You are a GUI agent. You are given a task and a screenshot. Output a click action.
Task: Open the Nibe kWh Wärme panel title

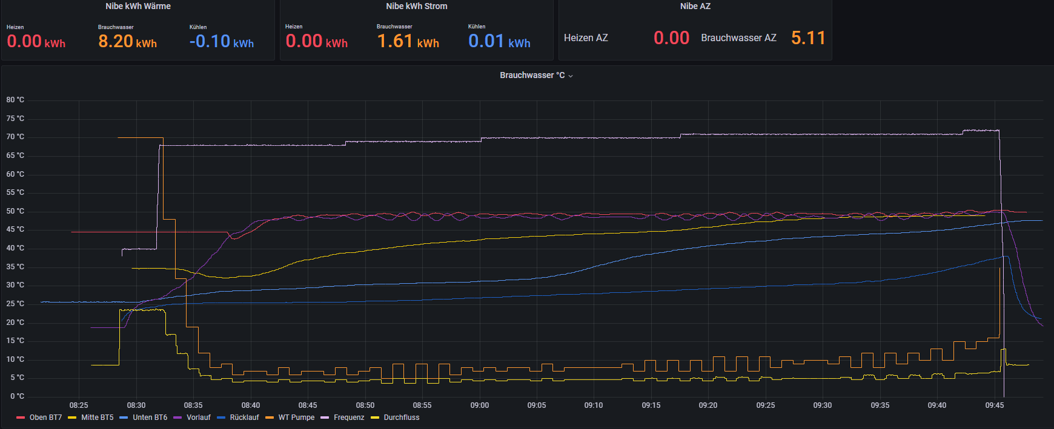(138, 6)
